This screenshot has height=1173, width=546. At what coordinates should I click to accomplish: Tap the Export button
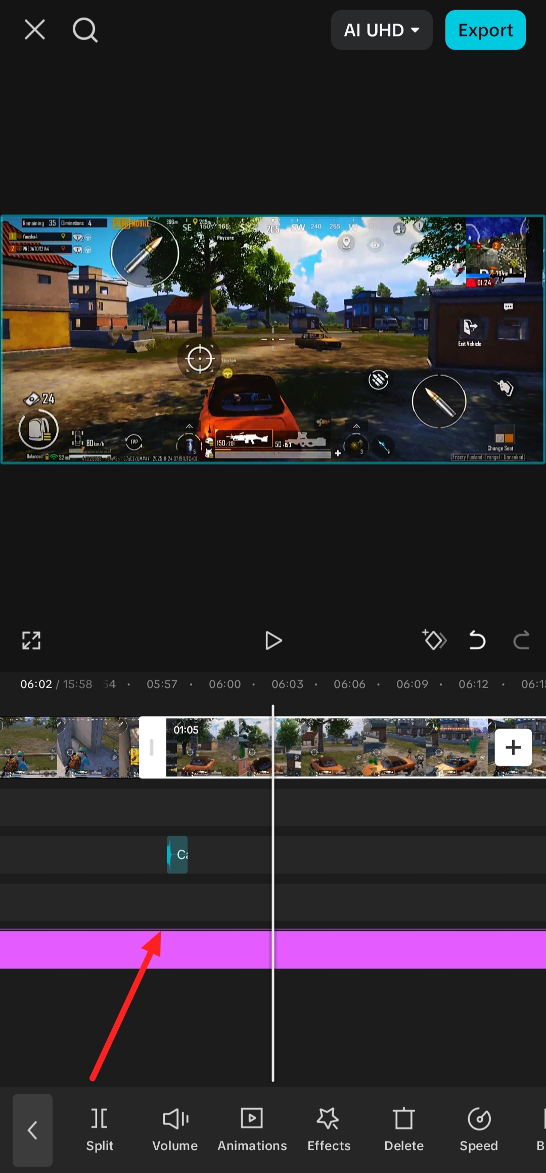[x=485, y=30]
